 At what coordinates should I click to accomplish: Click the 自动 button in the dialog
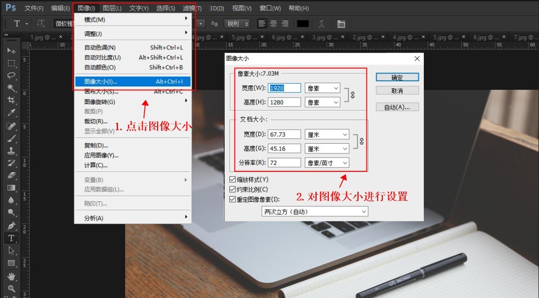click(x=397, y=107)
